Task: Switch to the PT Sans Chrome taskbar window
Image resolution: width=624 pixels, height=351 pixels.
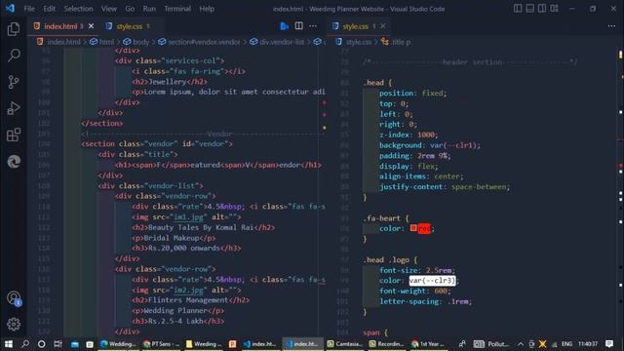Action: [161, 344]
